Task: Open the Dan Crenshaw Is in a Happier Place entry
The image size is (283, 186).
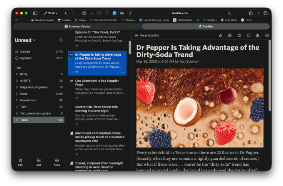Action: point(97,89)
